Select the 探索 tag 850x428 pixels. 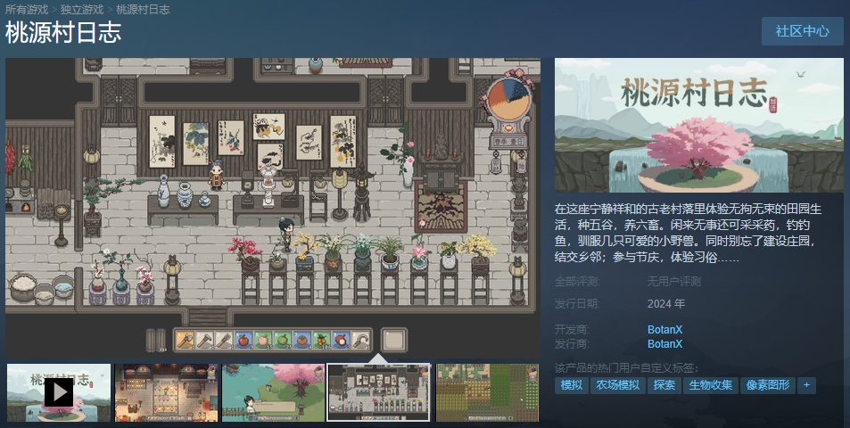[664, 385]
